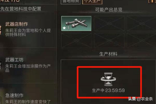Click the 生产材料 section heading
Viewport: 156px width, 104px height.
pyautogui.click(x=108, y=54)
